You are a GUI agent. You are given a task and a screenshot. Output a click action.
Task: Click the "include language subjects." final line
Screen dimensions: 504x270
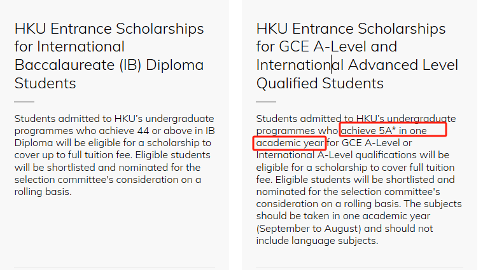tap(317, 241)
